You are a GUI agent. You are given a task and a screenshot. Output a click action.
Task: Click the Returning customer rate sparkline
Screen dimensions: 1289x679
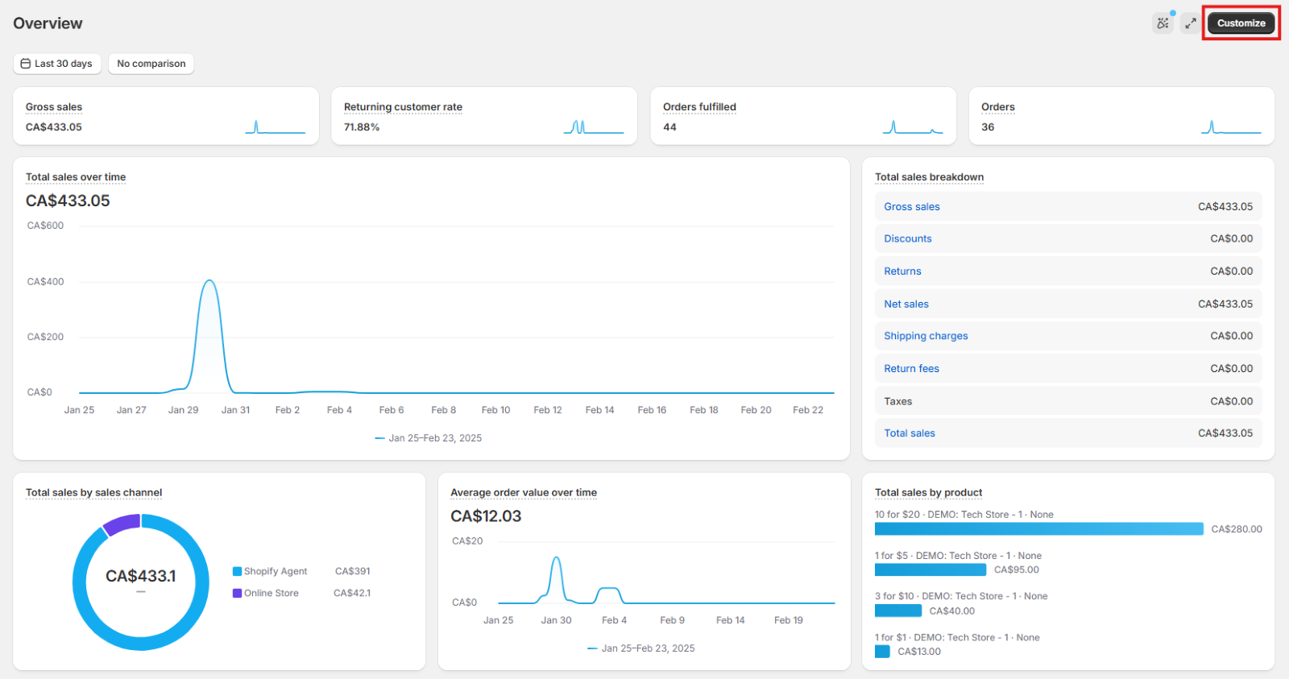pos(594,127)
